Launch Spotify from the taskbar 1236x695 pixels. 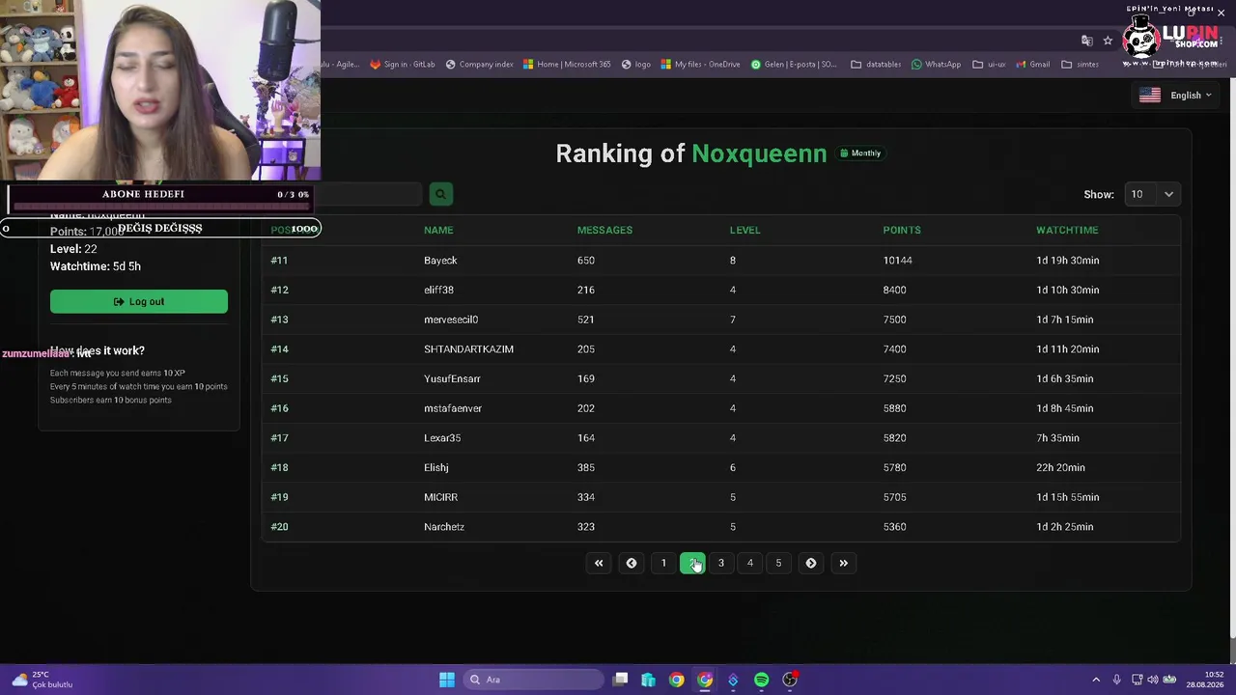point(761,680)
